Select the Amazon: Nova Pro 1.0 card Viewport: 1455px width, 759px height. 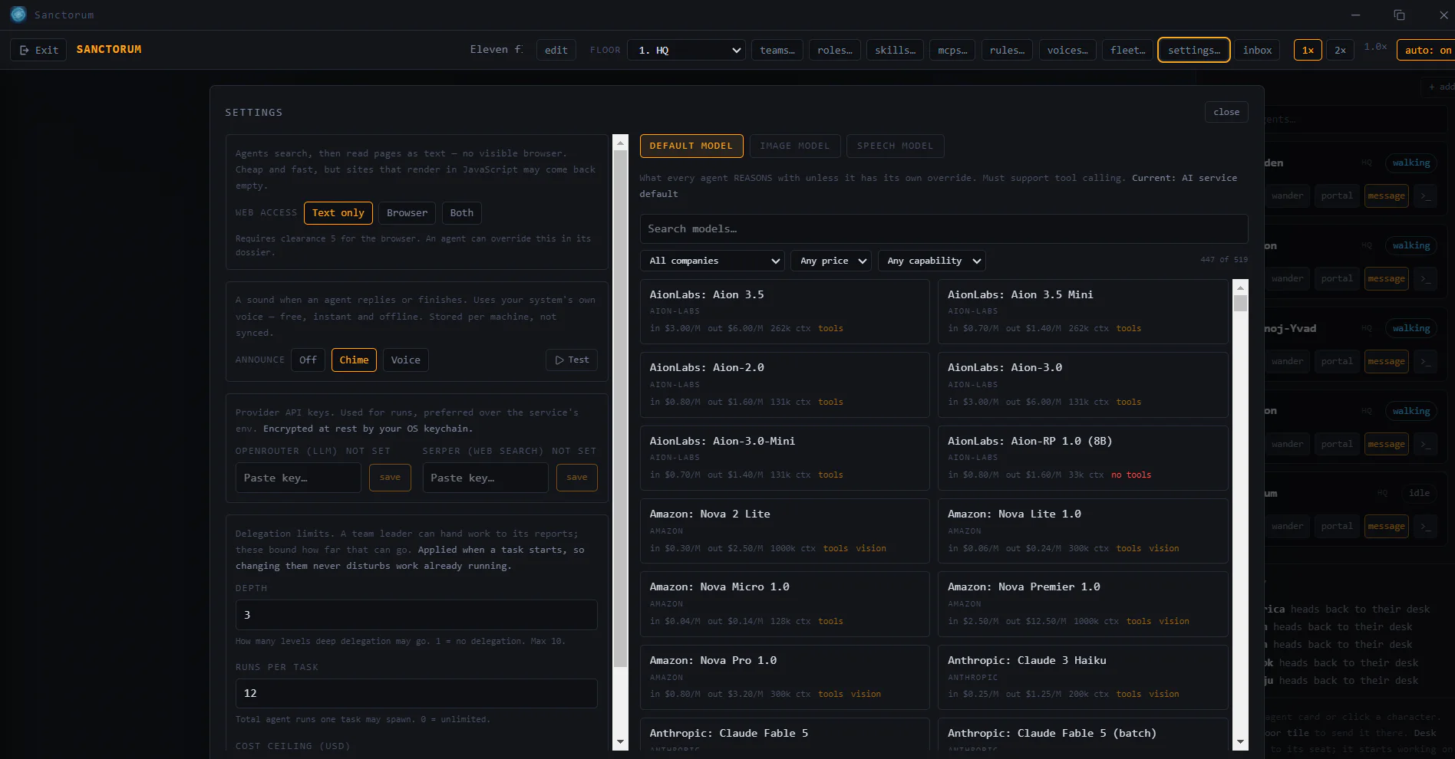pyautogui.click(x=785, y=677)
